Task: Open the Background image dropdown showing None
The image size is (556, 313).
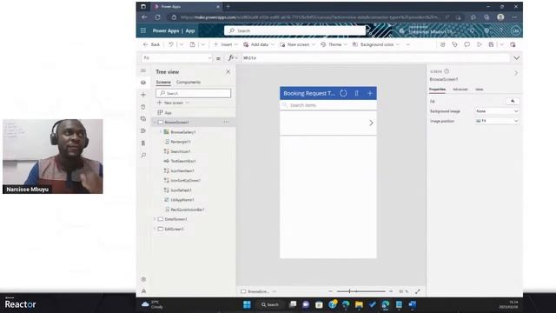Action: coord(497,111)
